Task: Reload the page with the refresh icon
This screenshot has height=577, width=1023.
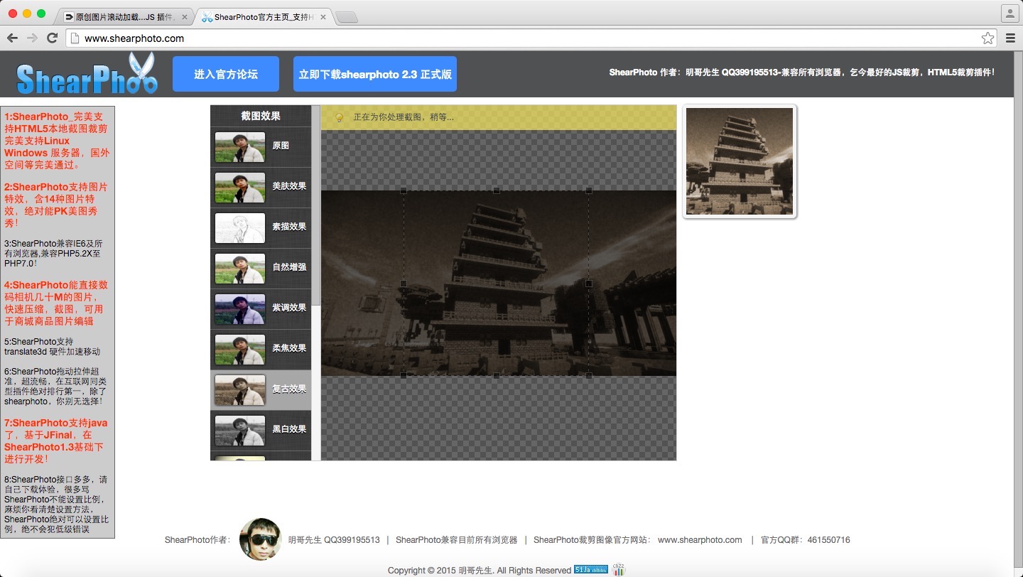Action: [52, 38]
